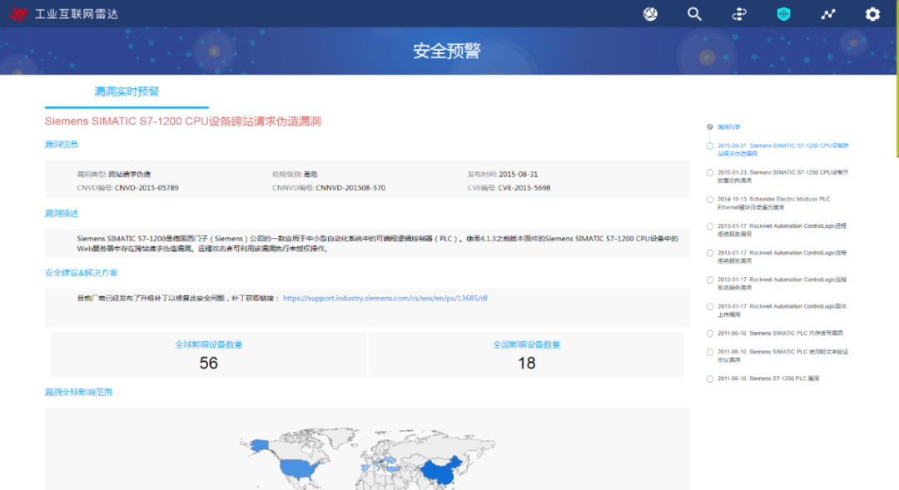
Task: Select the teal shield security alert icon
Action: (x=784, y=14)
